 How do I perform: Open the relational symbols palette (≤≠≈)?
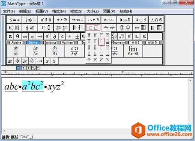(x=14, y=19)
